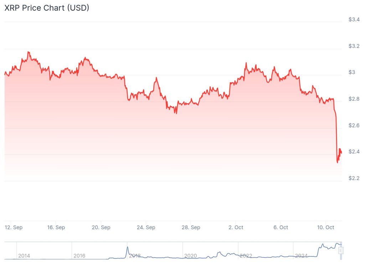365x266 pixels.
Task: Click the 16. Sep x-axis label
Action: pos(56,227)
